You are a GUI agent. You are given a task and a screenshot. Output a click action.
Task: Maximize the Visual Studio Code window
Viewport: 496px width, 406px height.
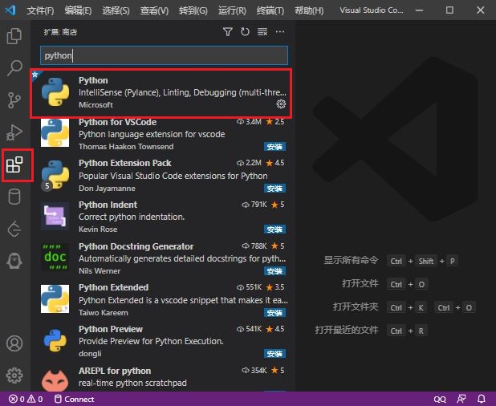(x=449, y=10)
